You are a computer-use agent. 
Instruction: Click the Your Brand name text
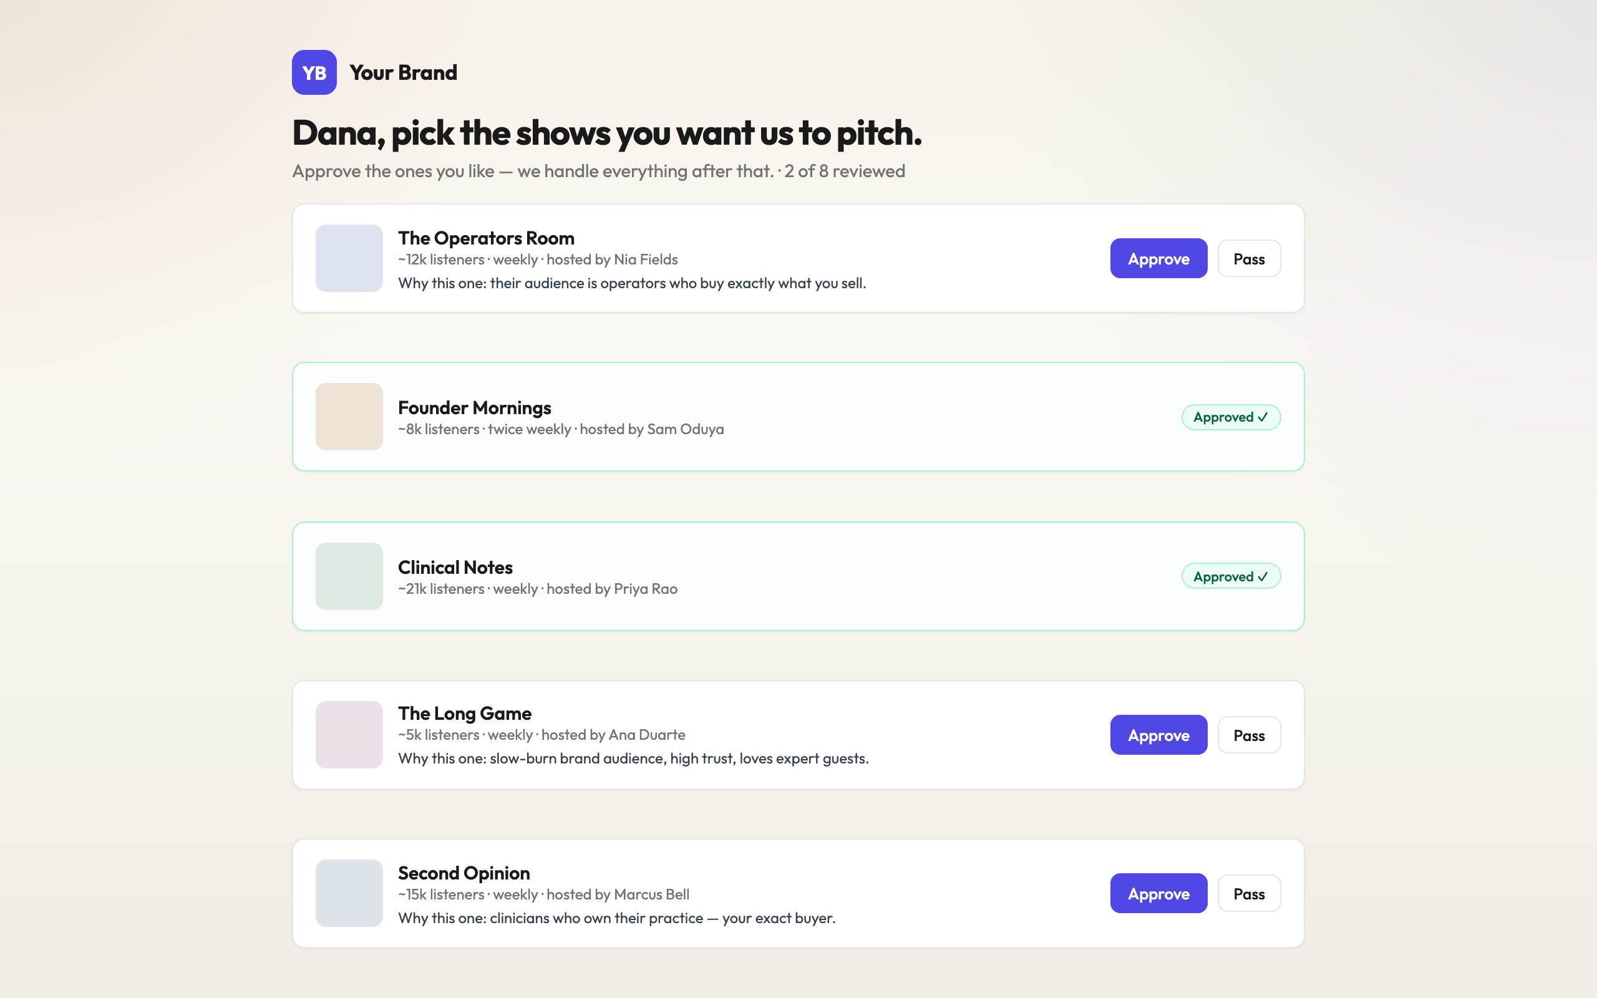click(403, 72)
